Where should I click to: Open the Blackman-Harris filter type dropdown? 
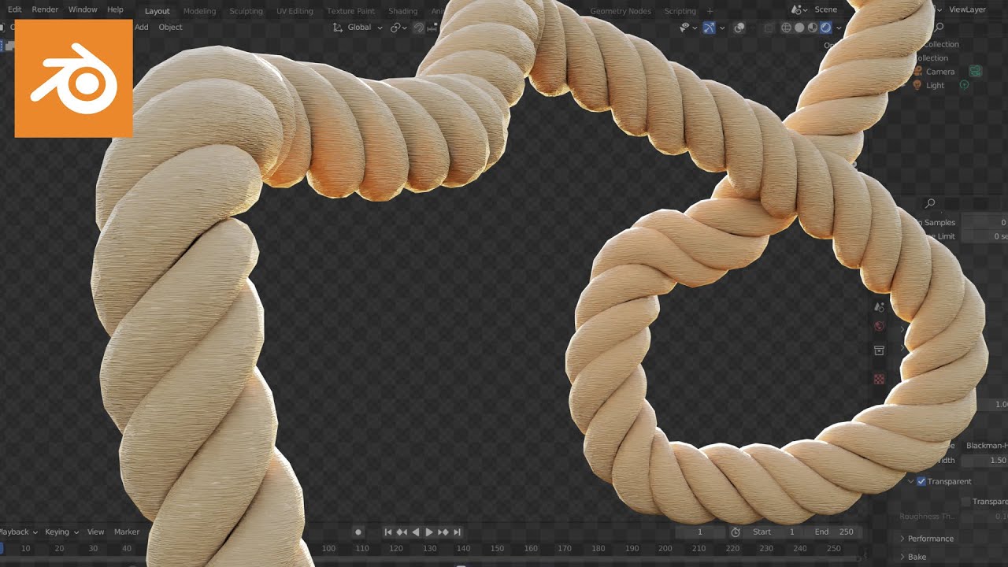(x=985, y=446)
